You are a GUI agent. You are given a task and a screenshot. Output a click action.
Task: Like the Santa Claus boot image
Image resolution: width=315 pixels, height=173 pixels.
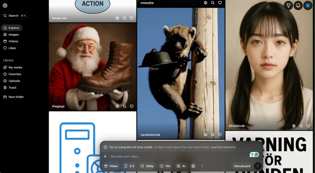click(x=132, y=106)
